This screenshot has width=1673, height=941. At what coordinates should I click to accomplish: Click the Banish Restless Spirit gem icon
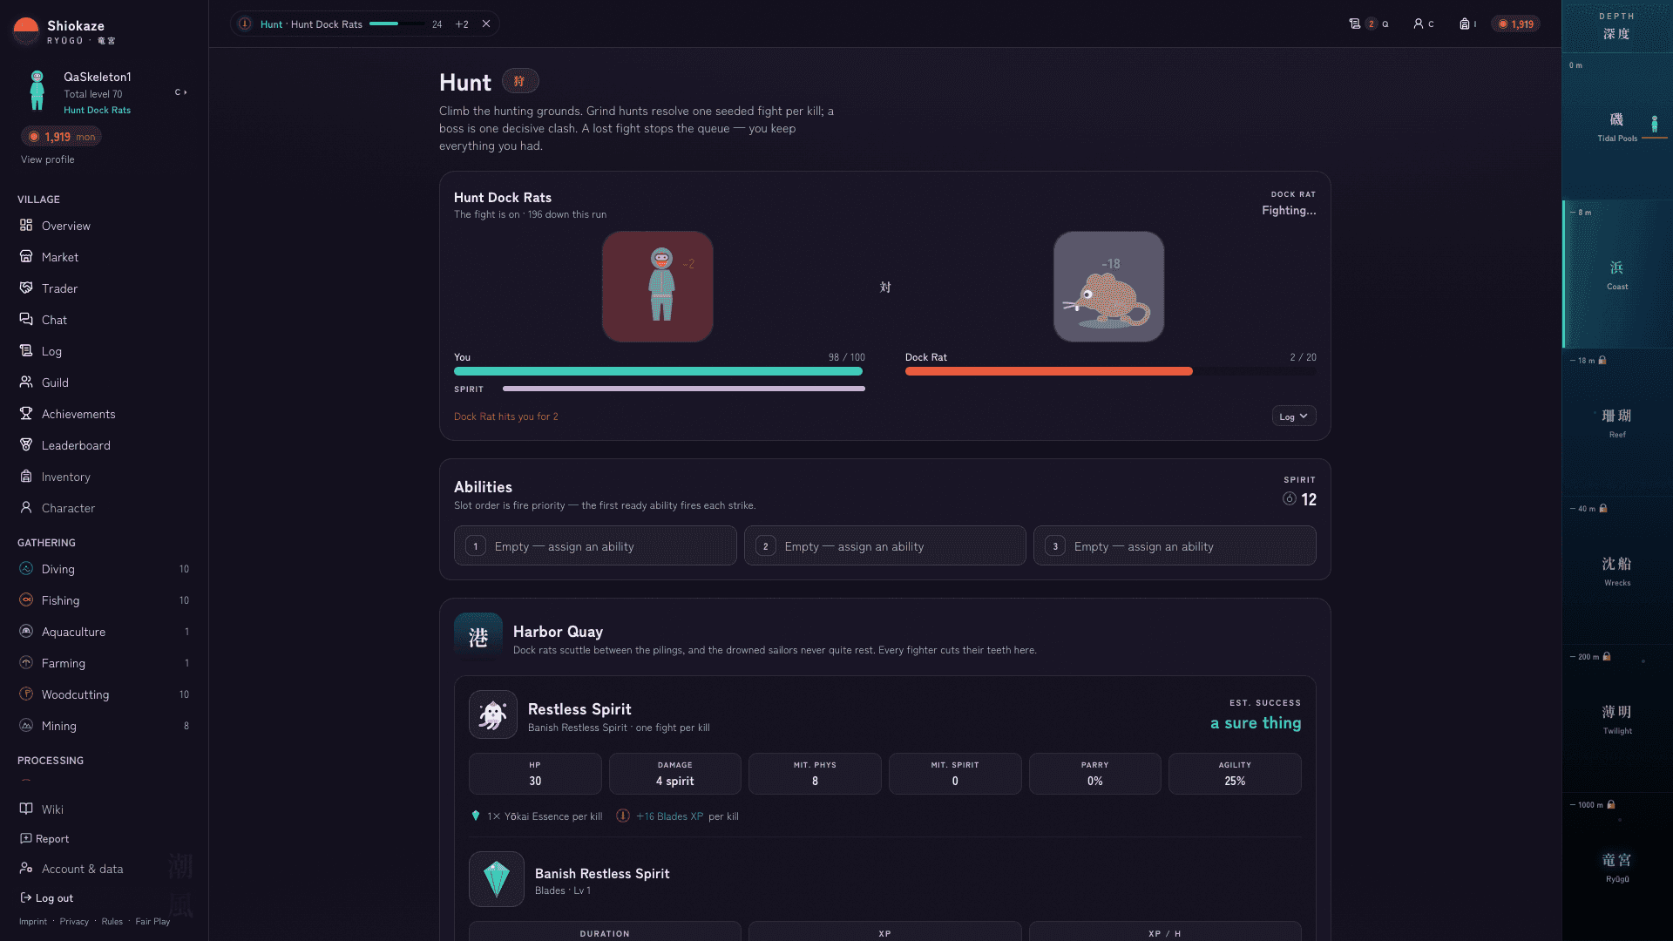click(497, 879)
